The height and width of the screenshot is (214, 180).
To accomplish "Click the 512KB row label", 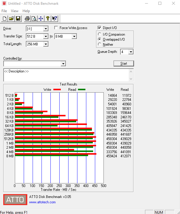I will pyautogui.click(x=9, y=139).
